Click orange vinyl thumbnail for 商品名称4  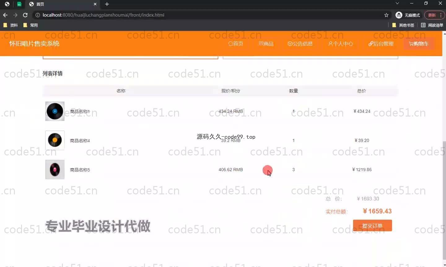(55, 140)
